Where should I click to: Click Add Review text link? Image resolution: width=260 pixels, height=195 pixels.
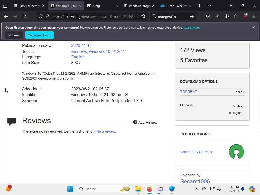click(148, 122)
